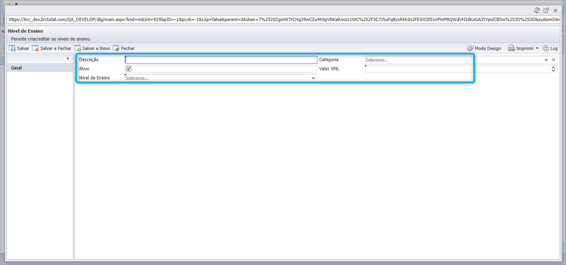Clear the Categoria selection with its X

click(x=553, y=60)
